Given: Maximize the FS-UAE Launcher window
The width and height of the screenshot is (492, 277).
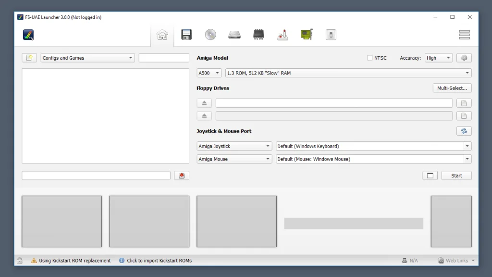Looking at the screenshot, I should pos(453,17).
